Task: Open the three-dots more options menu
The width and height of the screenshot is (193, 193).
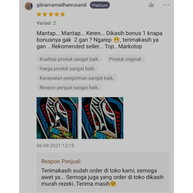Action: (x=166, y=5)
